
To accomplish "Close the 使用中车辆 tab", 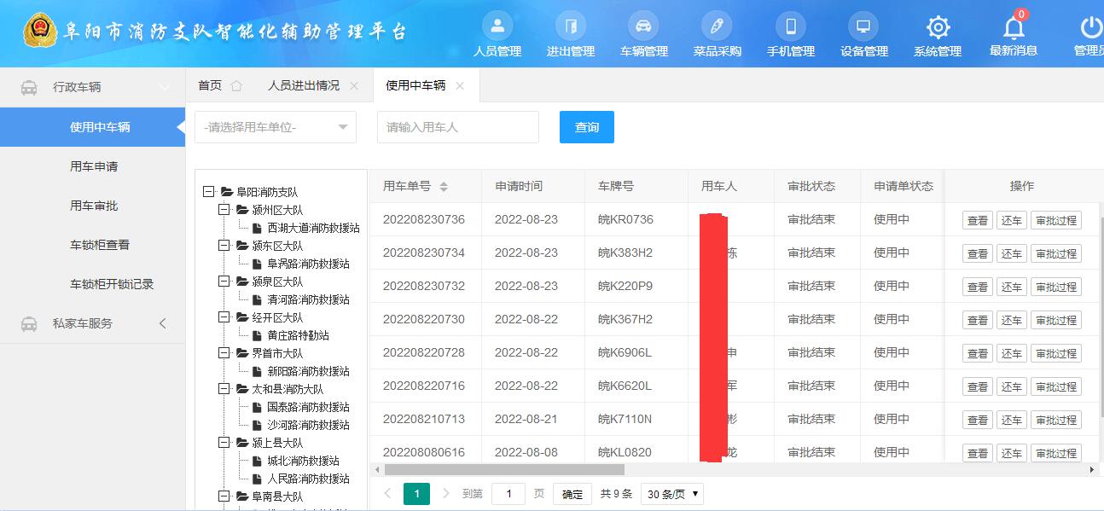I will click(460, 85).
